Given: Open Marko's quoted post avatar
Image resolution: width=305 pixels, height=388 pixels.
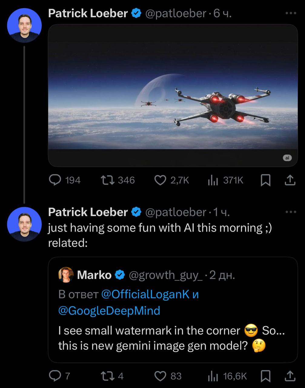Looking at the screenshot, I should [66, 275].
